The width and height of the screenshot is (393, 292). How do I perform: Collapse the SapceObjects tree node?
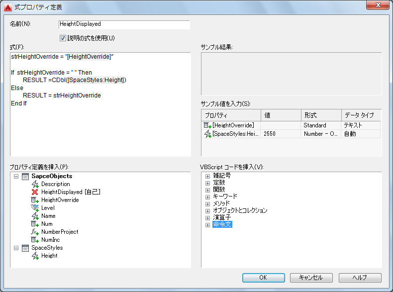(x=16, y=177)
